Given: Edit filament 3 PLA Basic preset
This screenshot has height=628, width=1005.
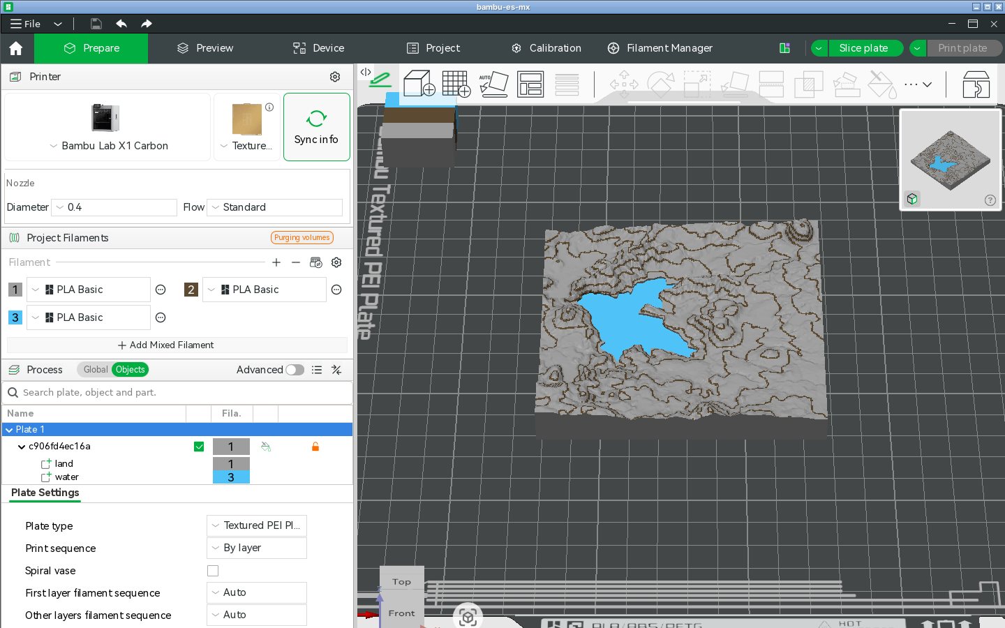Looking at the screenshot, I should tap(161, 317).
